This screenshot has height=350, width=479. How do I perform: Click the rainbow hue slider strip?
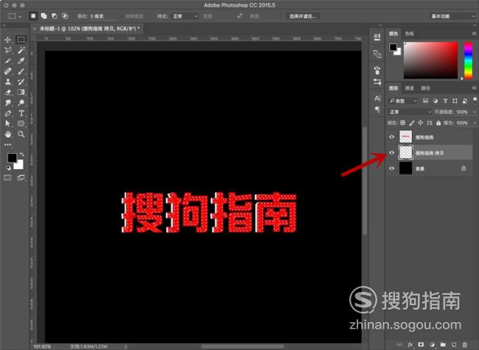[x=468, y=60]
